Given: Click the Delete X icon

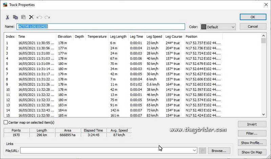Looking at the screenshot, I should click(x=31, y=17).
